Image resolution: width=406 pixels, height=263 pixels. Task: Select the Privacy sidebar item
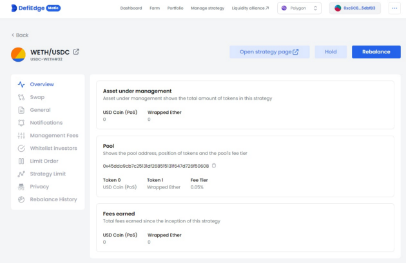click(39, 186)
